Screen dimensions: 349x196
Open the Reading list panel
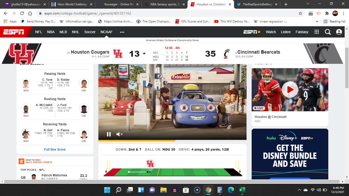pos(335,21)
